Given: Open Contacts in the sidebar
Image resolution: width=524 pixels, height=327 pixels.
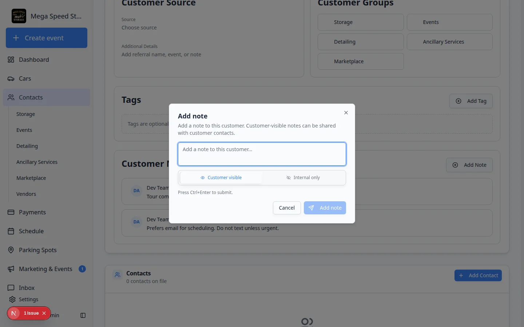Looking at the screenshot, I should [47, 97].
